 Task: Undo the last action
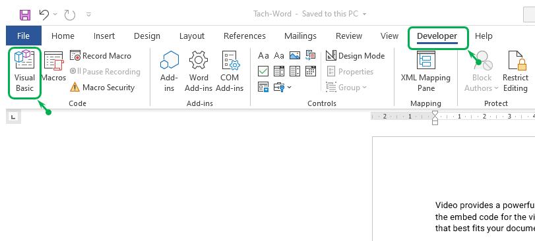(44, 14)
